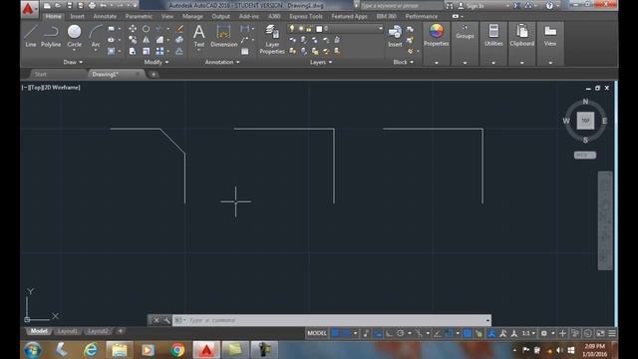Add a new drawing tab with plus
638x359 pixels.
pos(154,74)
